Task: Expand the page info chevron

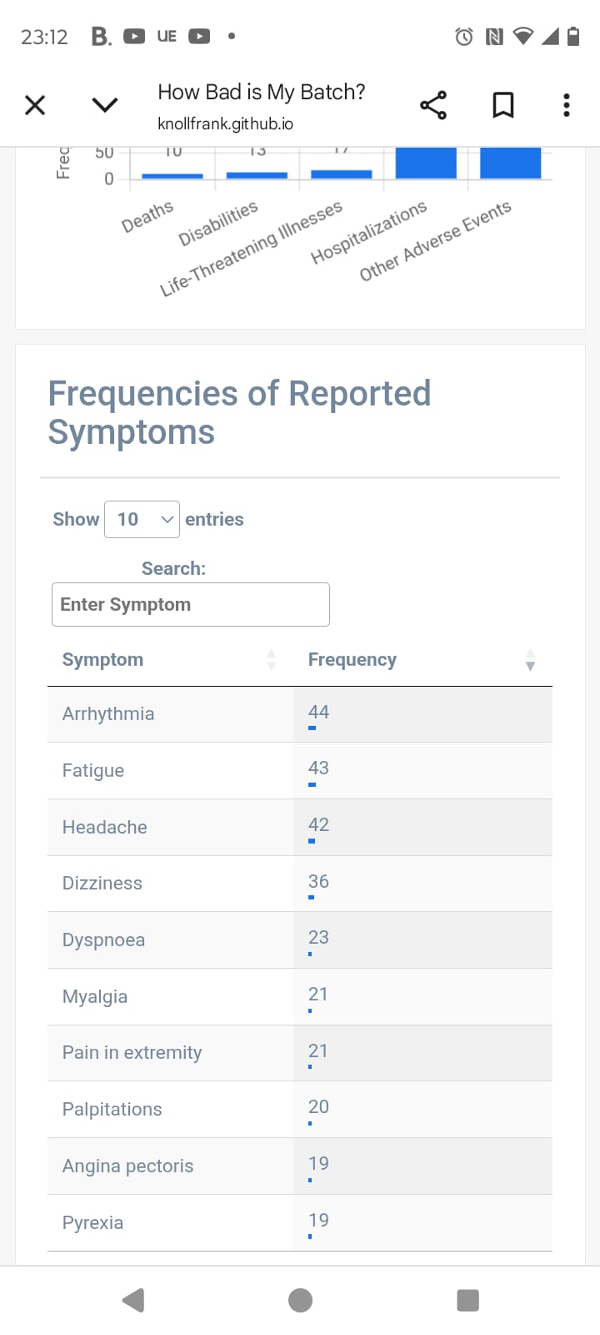Action: (105, 105)
